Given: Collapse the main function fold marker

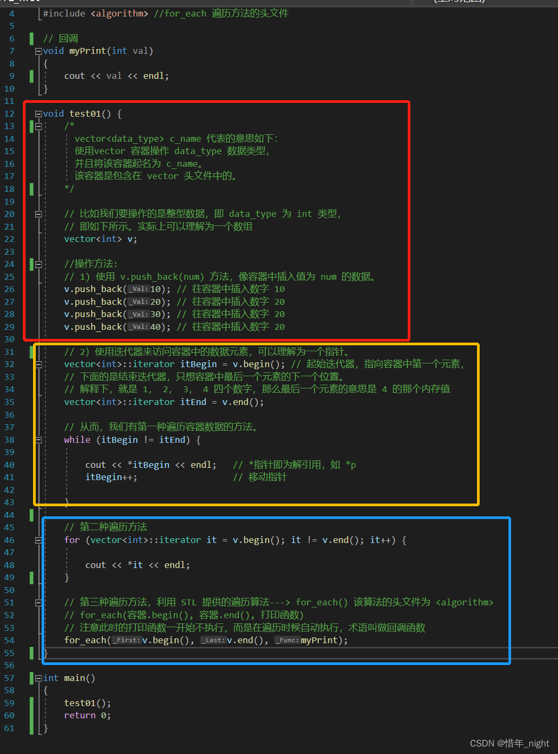Looking at the screenshot, I should pyautogui.click(x=38, y=677).
